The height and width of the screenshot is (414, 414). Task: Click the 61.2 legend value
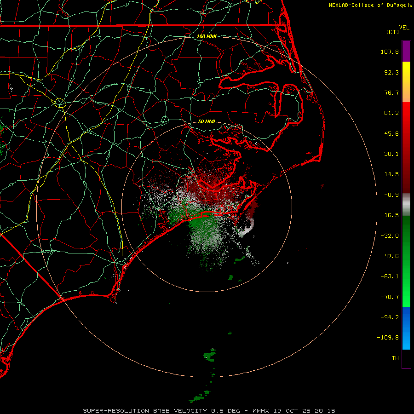391,113
